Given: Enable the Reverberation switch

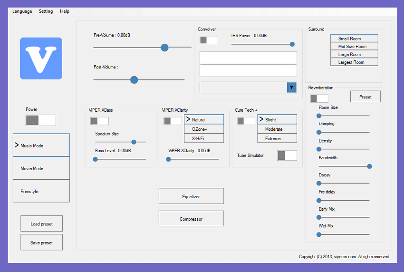Looking at the screenshot, I should [319, 98].
